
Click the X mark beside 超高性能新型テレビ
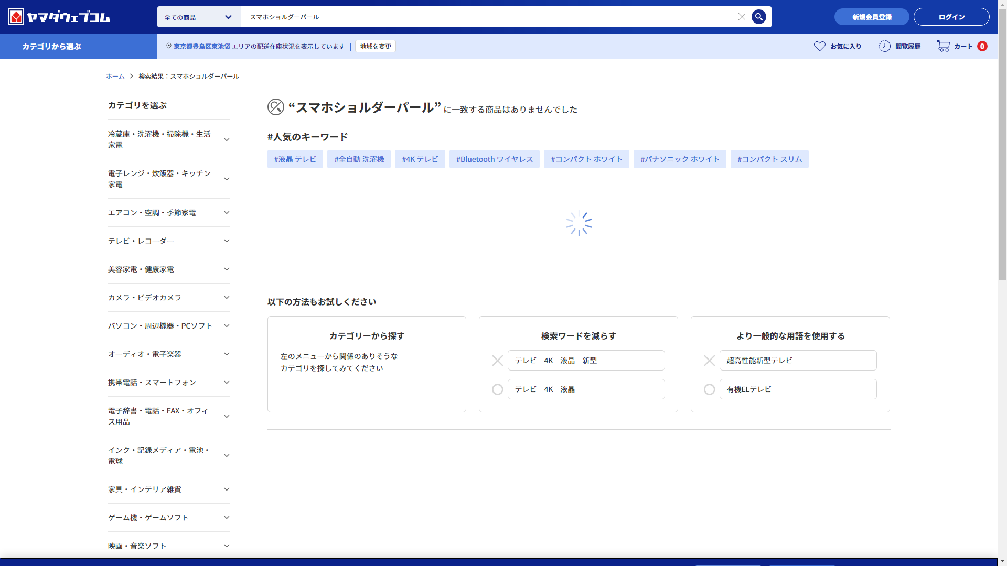coord(709,361)
